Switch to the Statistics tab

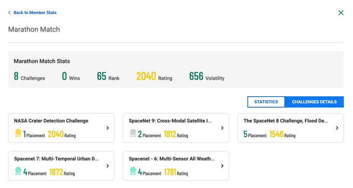click(266, 102)
